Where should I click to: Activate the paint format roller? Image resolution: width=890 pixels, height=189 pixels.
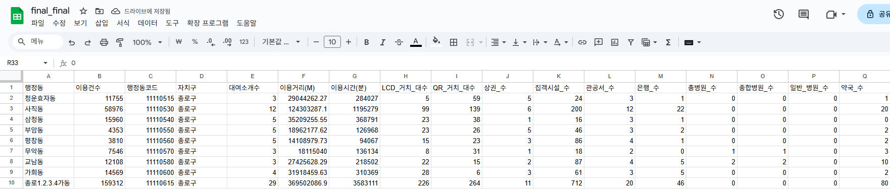[x=120, y=42]
